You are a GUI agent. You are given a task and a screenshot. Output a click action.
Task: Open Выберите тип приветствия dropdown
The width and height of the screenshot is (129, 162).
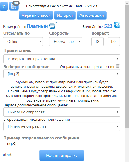pos(62,59)
